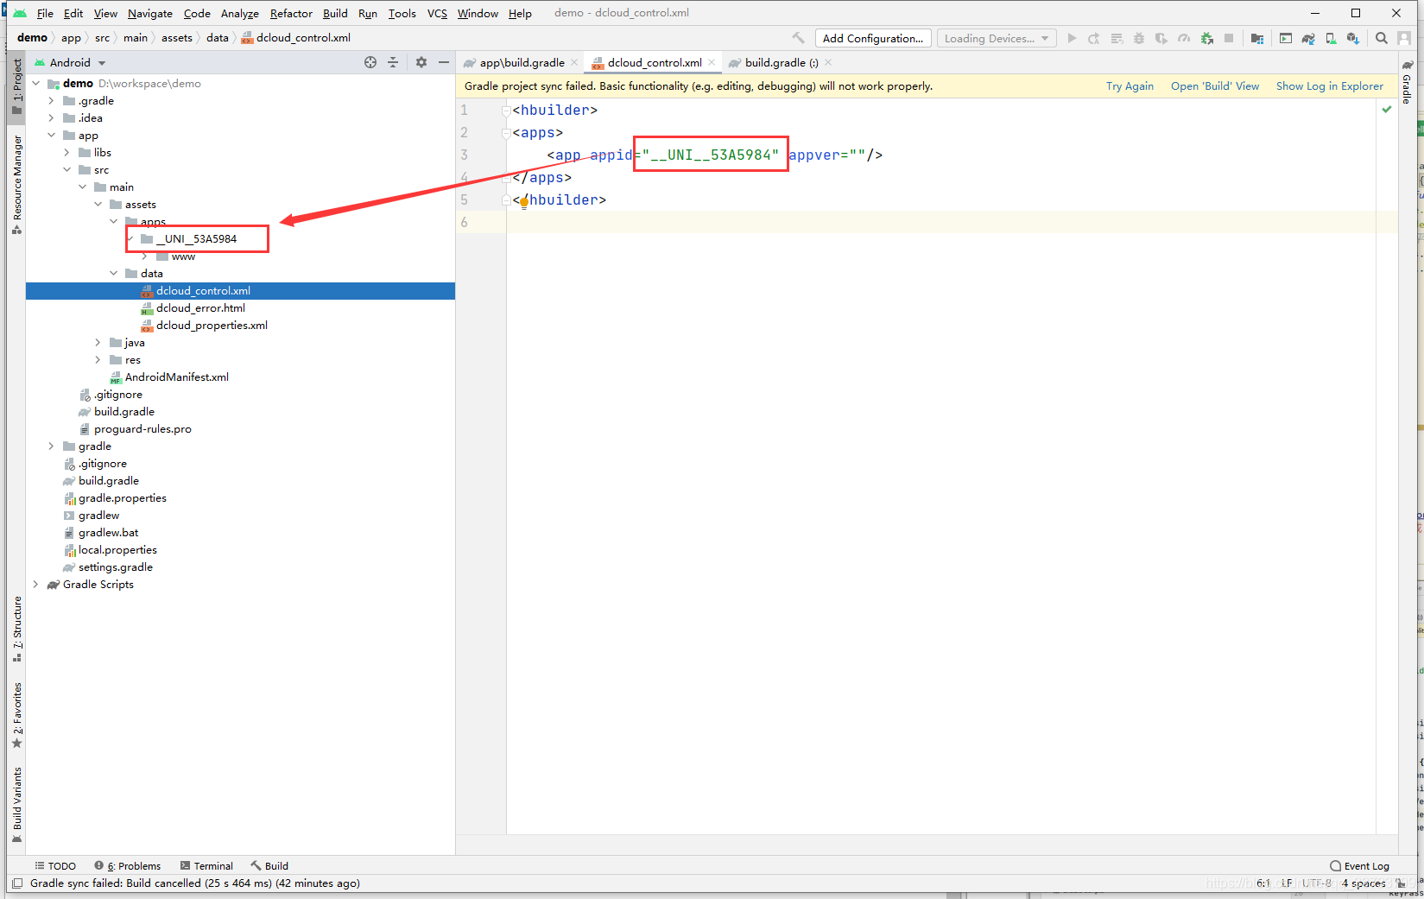Click the Search Everywhere magnifier icon
Screen dimensions: 1424x899
point(1382,38)
